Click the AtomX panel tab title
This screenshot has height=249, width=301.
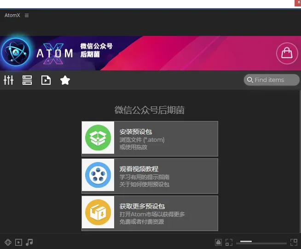click(12, 15)
